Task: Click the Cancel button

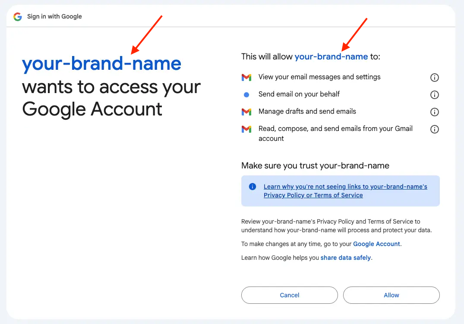Action: [290, 295]
